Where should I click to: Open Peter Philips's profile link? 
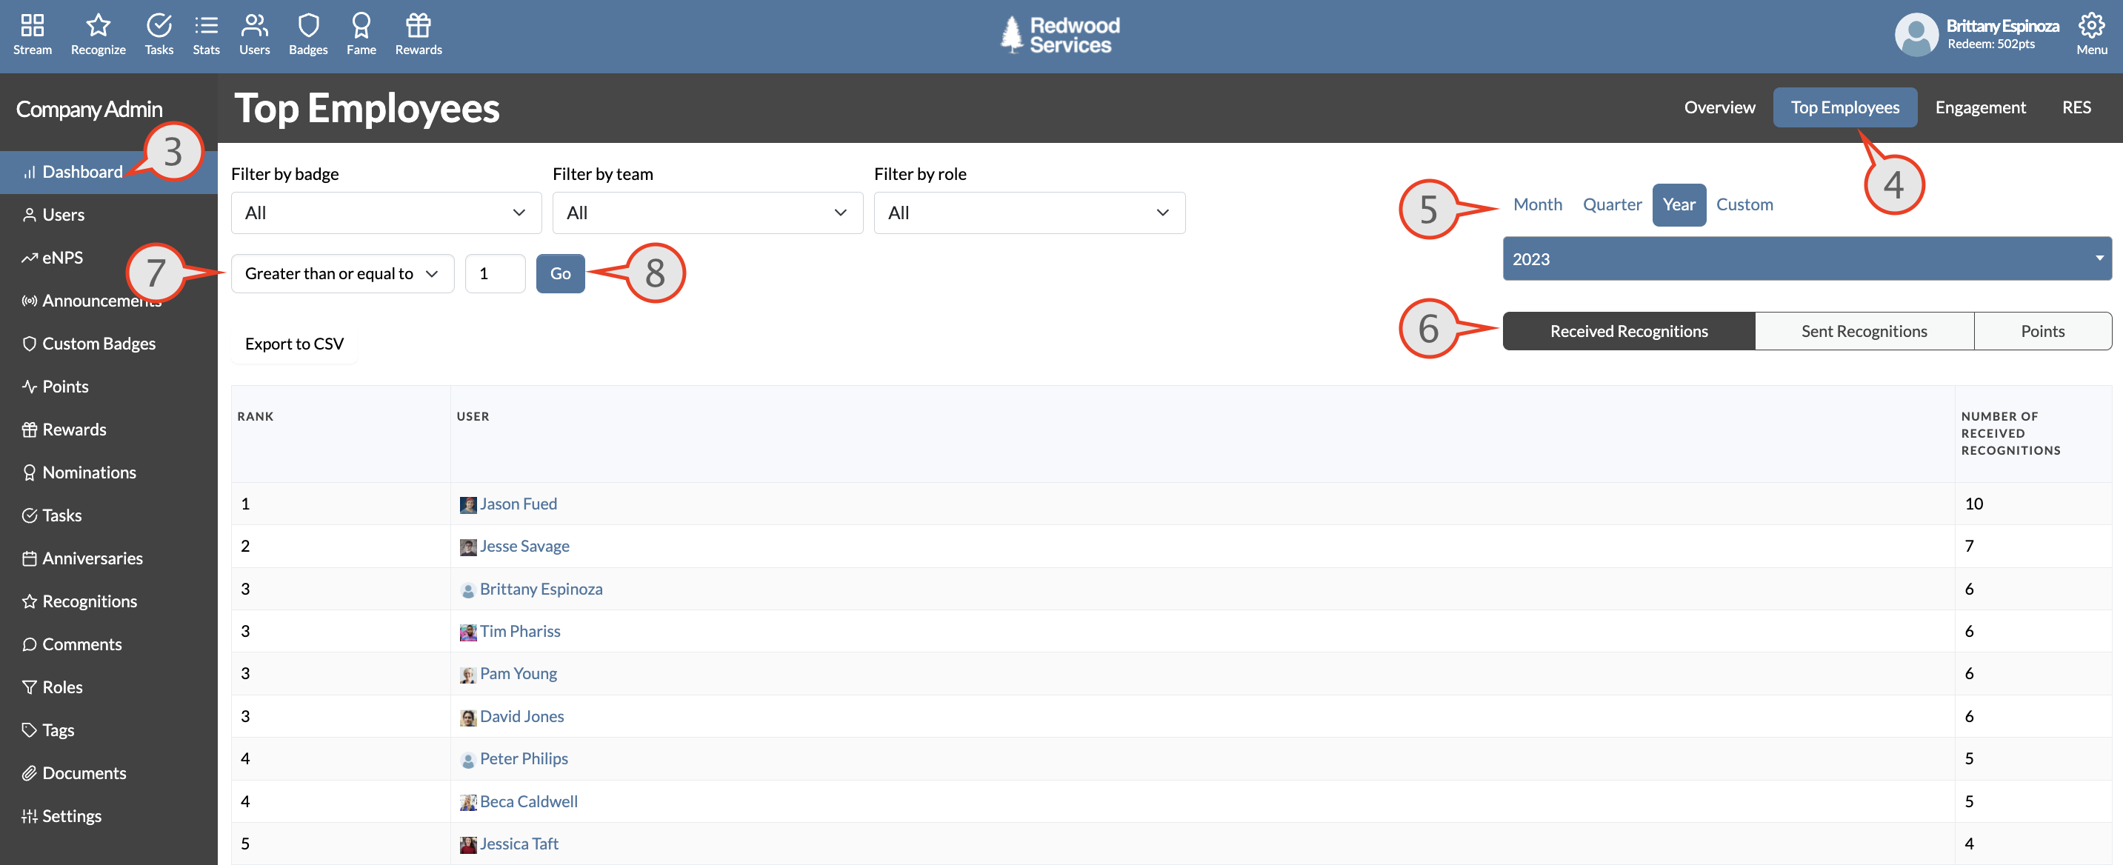tap(523, 758)
